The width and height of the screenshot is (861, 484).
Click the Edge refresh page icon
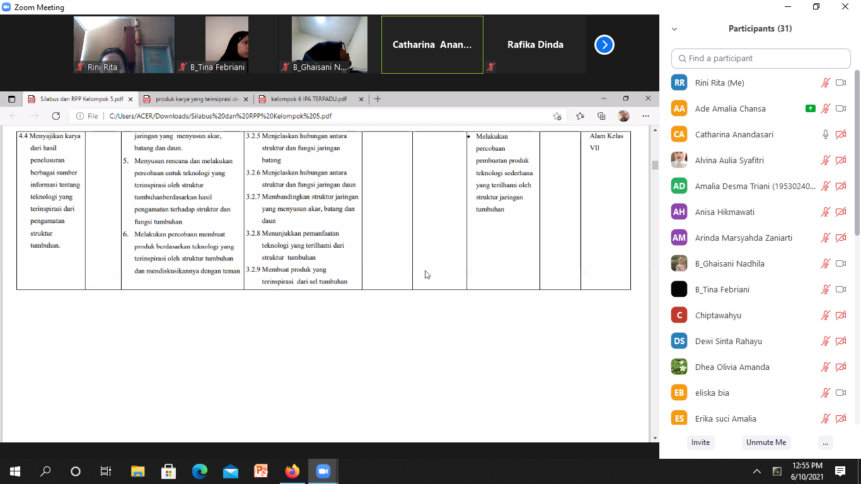pos(56,116)
